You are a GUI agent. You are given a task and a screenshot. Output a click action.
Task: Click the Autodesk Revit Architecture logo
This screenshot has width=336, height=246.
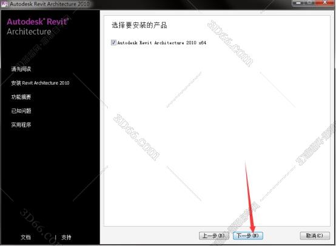click(x=38, y=27)
